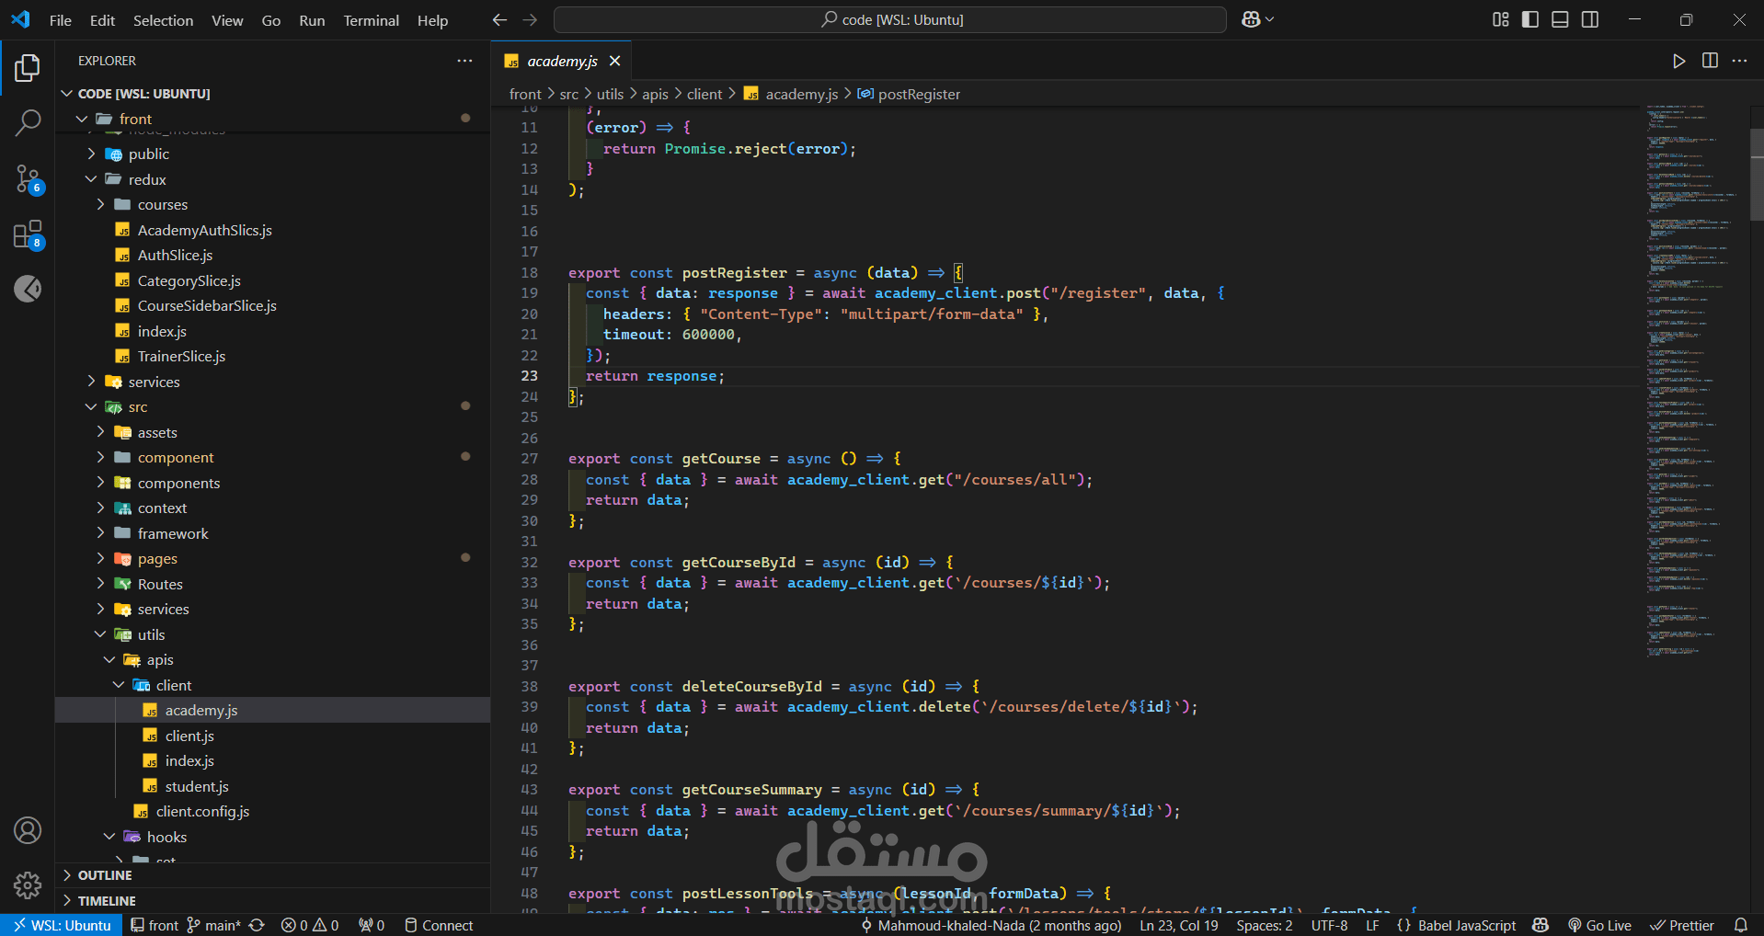This screenshot has height=936, width=1764.
Task: Click Prettier in the status bar
Action: click(1682, 925)
